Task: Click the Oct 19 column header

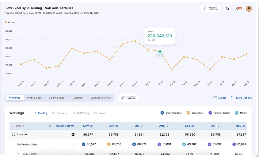Action: pyautogui.click(x=215, y=126)
